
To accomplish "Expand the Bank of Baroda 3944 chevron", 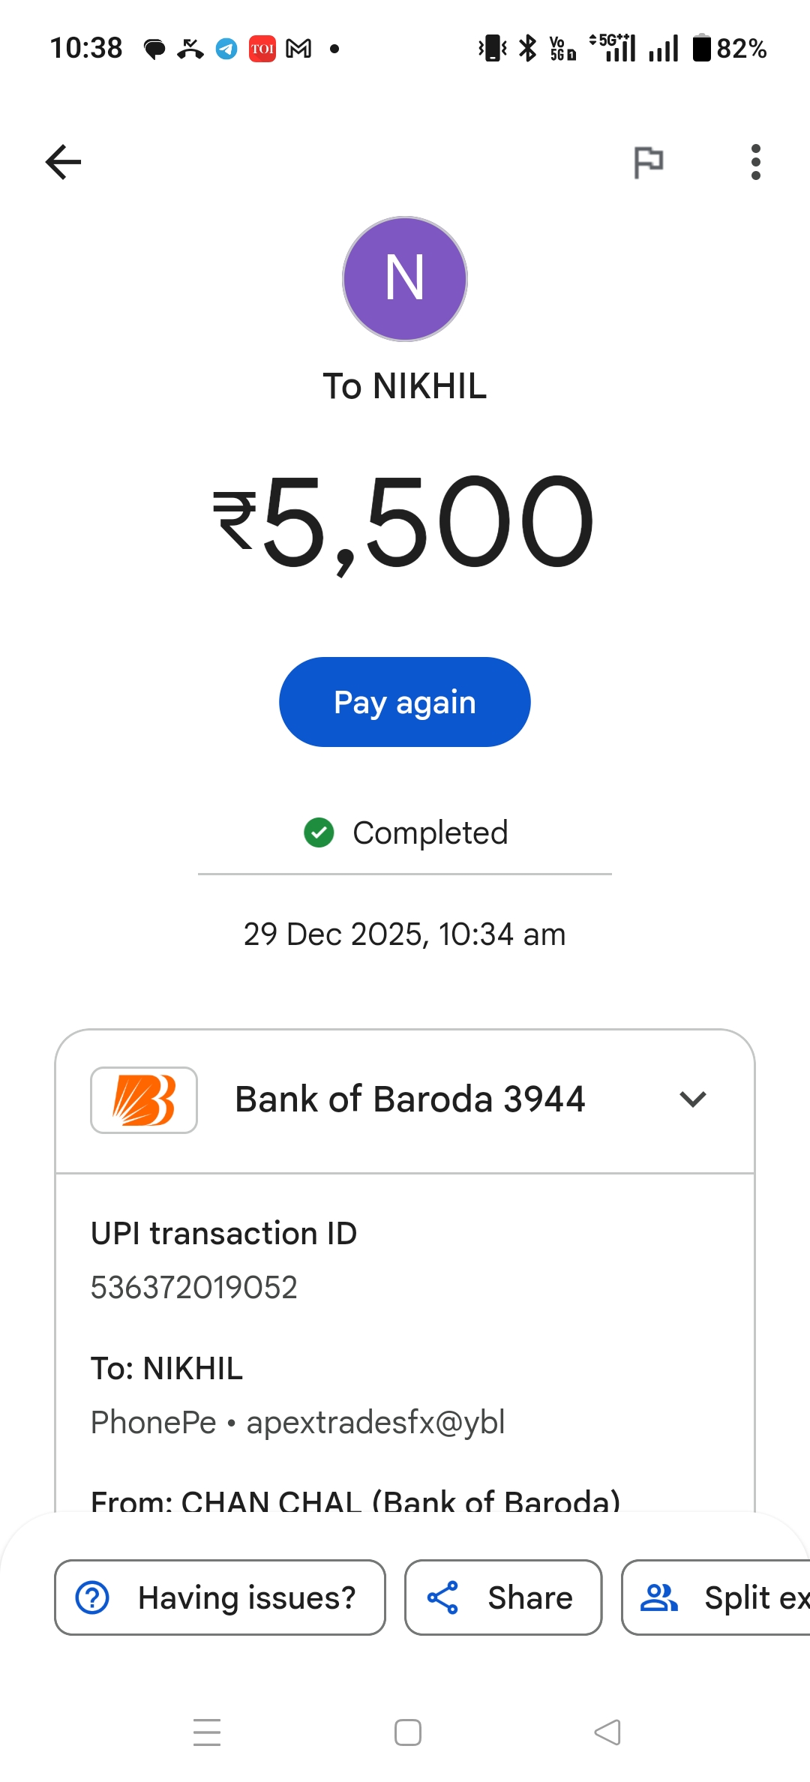I will pyautogui.click(x=692, y=1099).
